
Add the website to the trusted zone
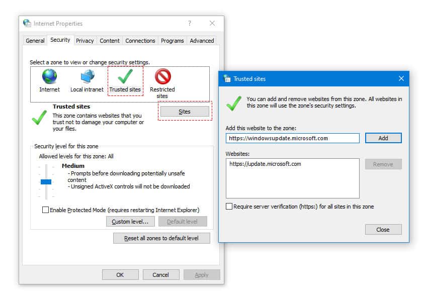coord(383,138)
